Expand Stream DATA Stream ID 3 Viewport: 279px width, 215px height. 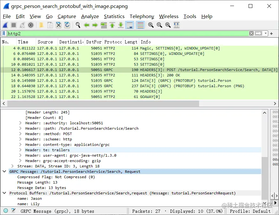click(x=12, y=166)
